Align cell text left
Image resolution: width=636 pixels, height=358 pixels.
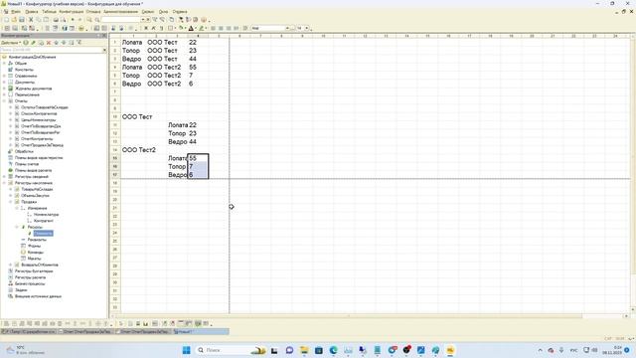pos(213,28)
